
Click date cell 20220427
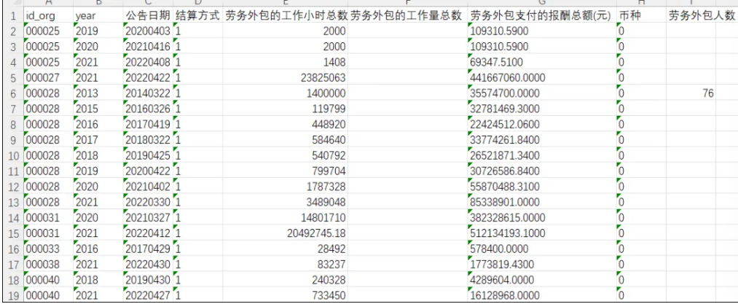coord(148,295)
